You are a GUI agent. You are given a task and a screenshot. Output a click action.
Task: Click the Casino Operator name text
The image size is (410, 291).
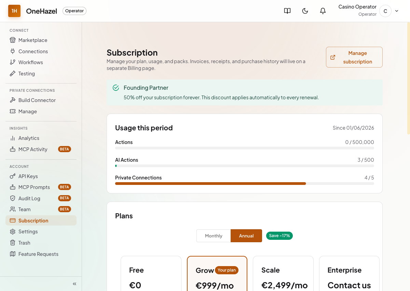357,7
